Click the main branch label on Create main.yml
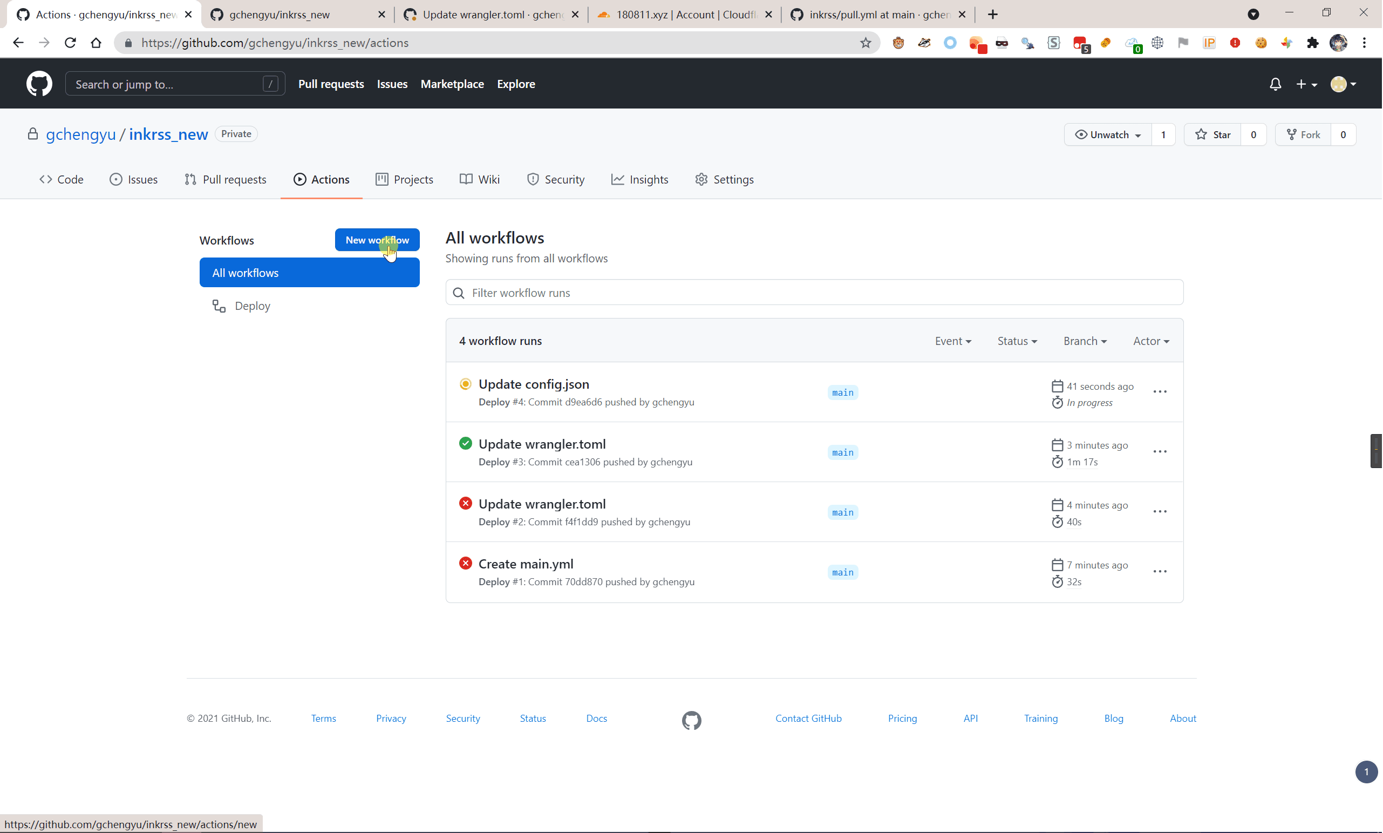This screenshot has height=833, width=1383. click(843, 573)
